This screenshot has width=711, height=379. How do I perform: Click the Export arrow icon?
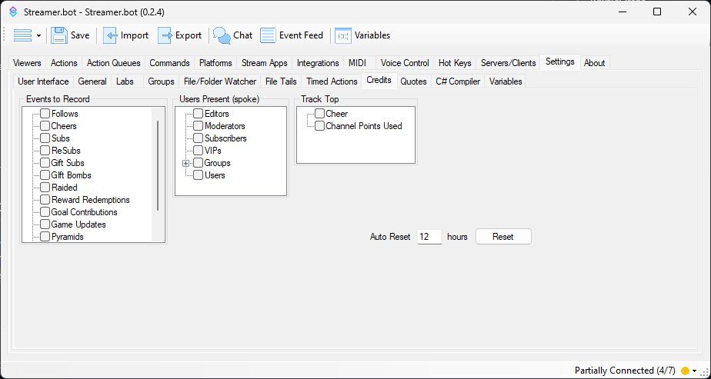coord(165,35)
